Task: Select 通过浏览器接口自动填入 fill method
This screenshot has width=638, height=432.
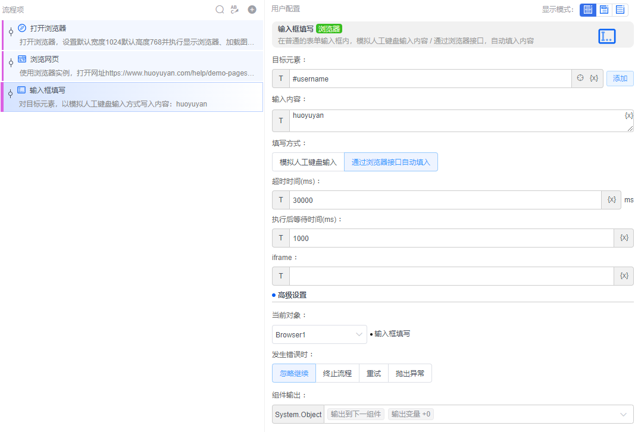Action: (x=390, y=161)
